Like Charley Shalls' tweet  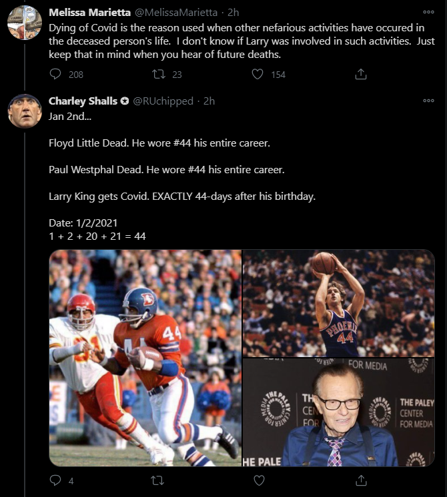[x=259, y=480]
